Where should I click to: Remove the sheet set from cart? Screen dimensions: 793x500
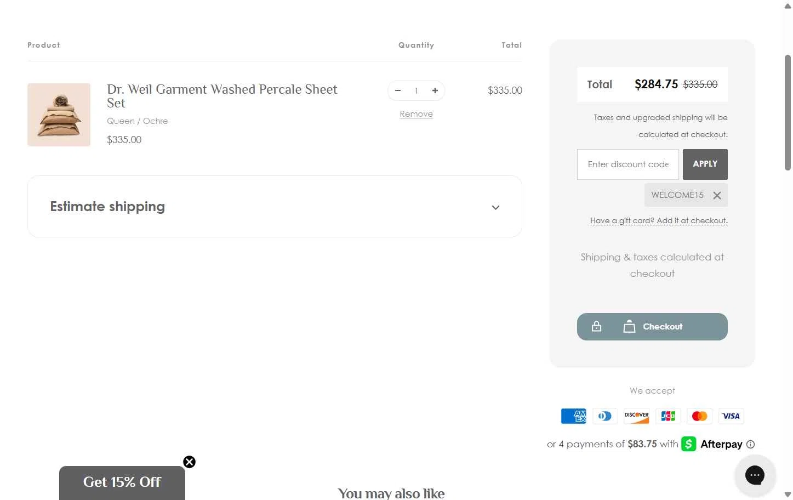tap(417, 114)
